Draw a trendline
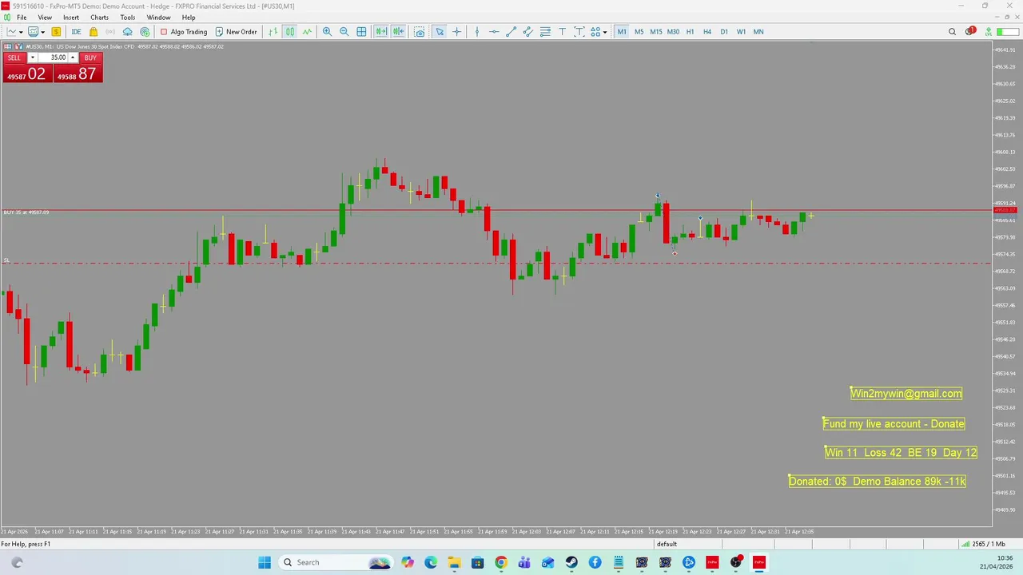1023x575 pixels. pyautogui.click(x=511, y=32)
